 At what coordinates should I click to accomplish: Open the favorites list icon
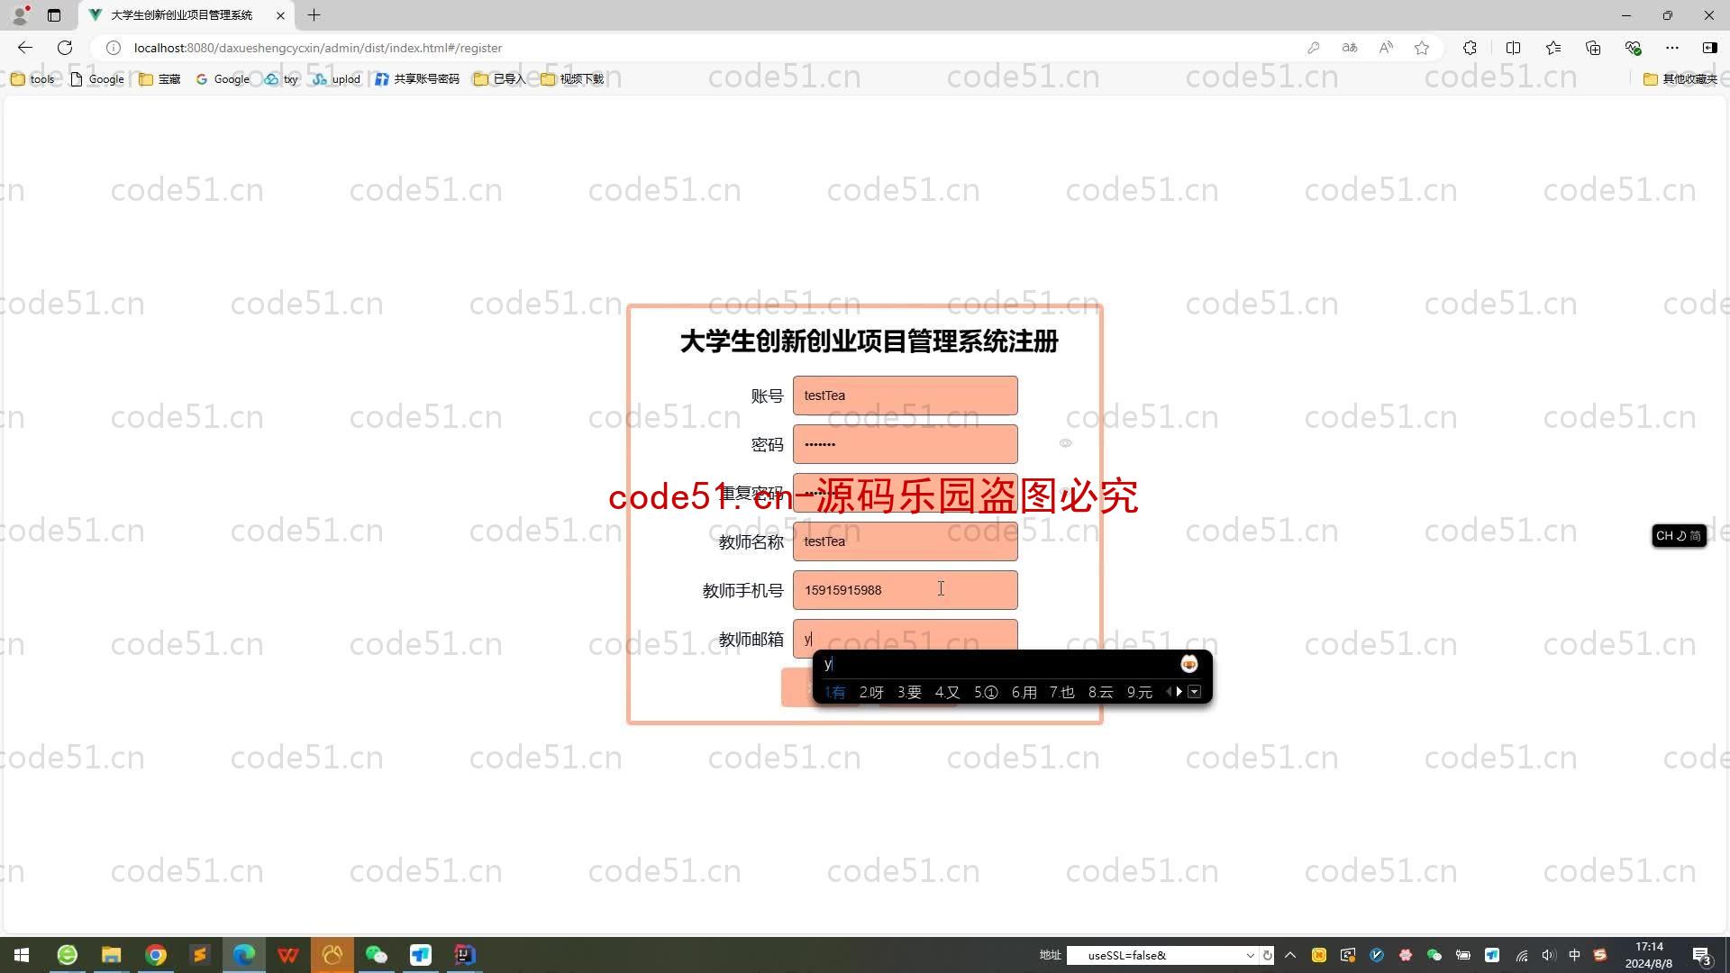pos(1553,48)
